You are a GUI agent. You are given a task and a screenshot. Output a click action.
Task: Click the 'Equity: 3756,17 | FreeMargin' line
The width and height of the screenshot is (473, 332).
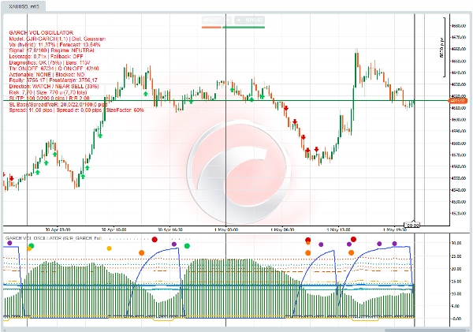pyautogui.click(x=54, y=80)
